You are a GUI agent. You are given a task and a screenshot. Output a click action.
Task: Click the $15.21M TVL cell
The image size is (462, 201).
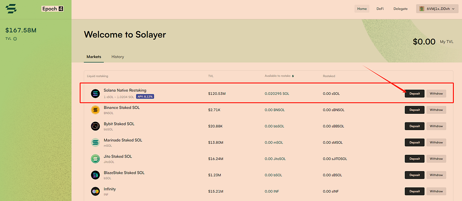[216, 191]
